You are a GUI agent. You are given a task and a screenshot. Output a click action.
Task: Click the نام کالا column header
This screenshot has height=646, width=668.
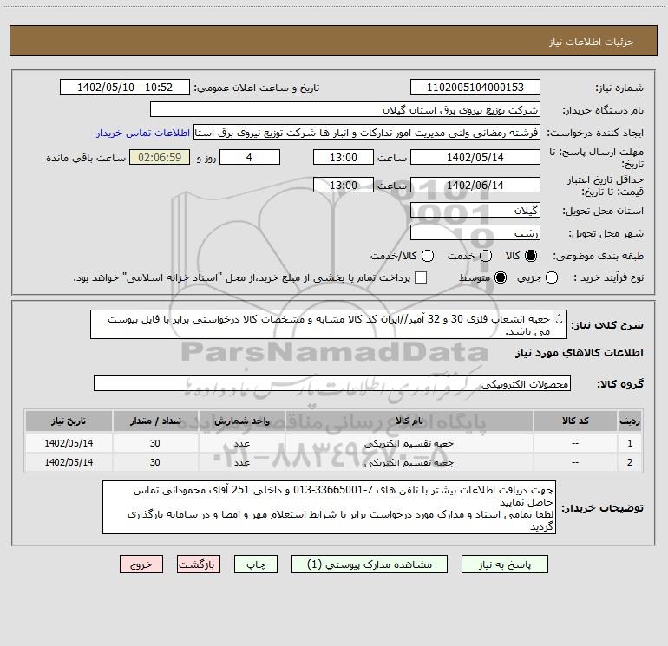coord(409,421)
